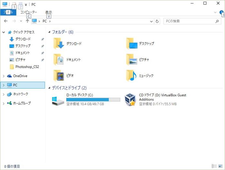This screenshot has height=170, width=225.
Task: Go up one level with the up arrow
Action: pos(27,21)
